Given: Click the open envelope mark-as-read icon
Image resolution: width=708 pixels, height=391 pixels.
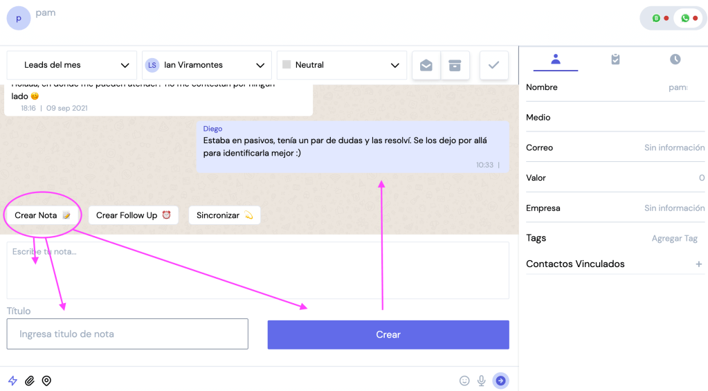Looking at the screenshot, I should pos(426,66).
